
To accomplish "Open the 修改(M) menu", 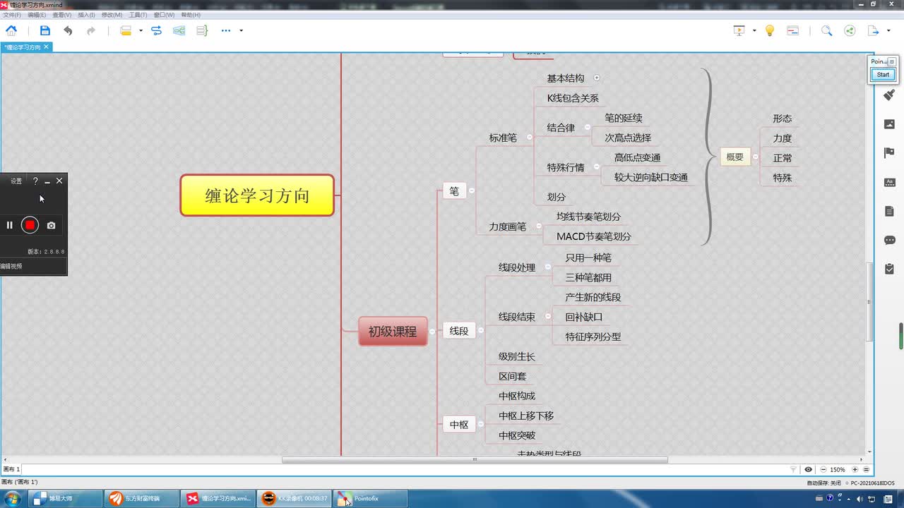I will [x=112, y=15].
